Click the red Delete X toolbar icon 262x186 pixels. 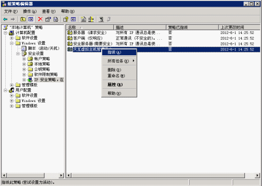[40, 19]
